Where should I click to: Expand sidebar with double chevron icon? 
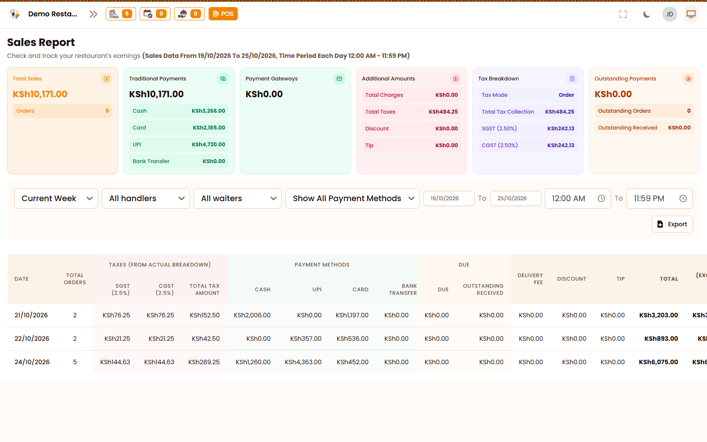click(93, 14)
